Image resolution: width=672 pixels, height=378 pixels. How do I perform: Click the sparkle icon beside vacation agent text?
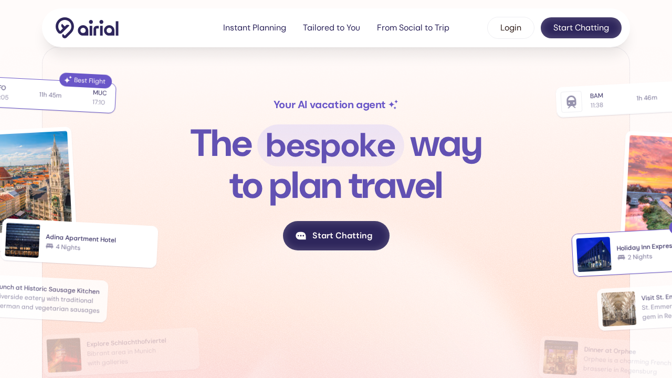pyautogui.click(x=393, y=104)
